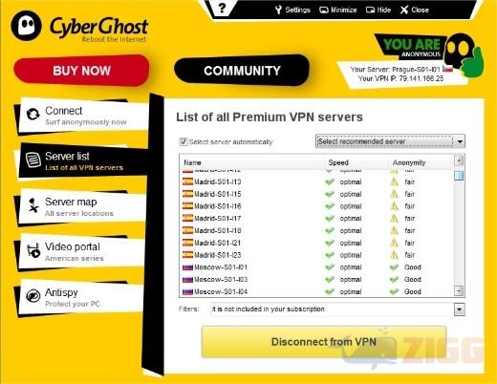The width and height of the screenshot is (497, 384).
Task: Click the Antispy eye icon
Action: (33, 296)
